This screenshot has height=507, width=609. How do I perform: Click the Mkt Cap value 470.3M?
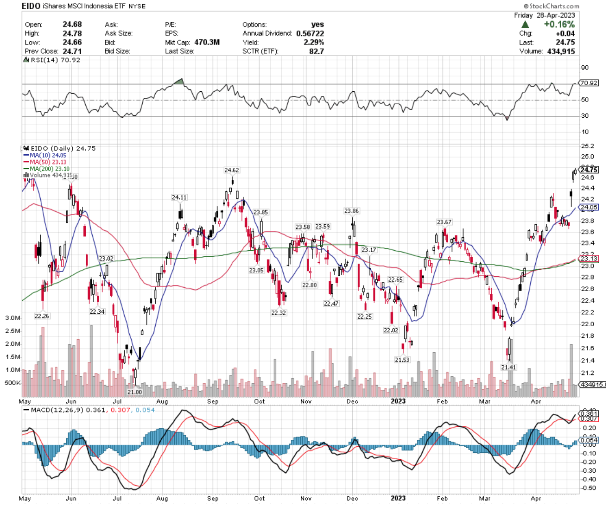coord(207,42)
